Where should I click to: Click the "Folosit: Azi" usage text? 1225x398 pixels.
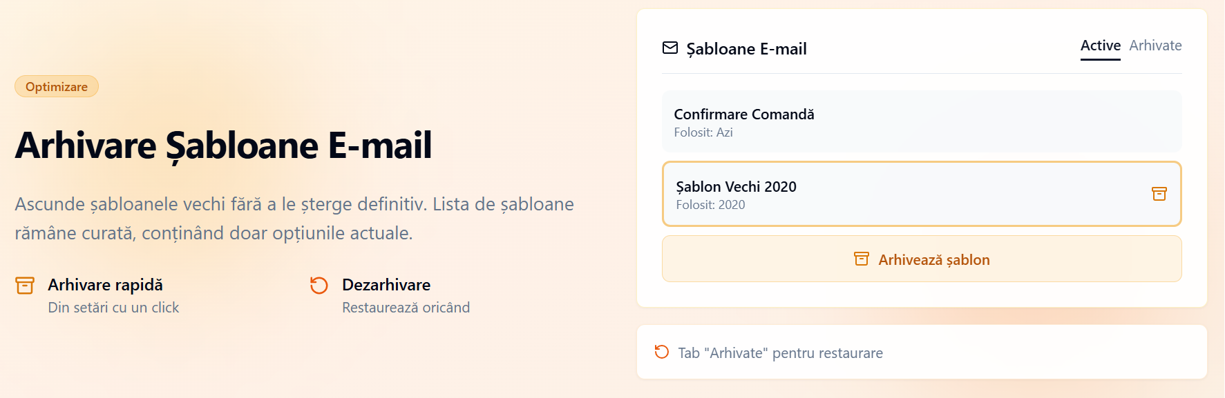[x=703, y=132]
